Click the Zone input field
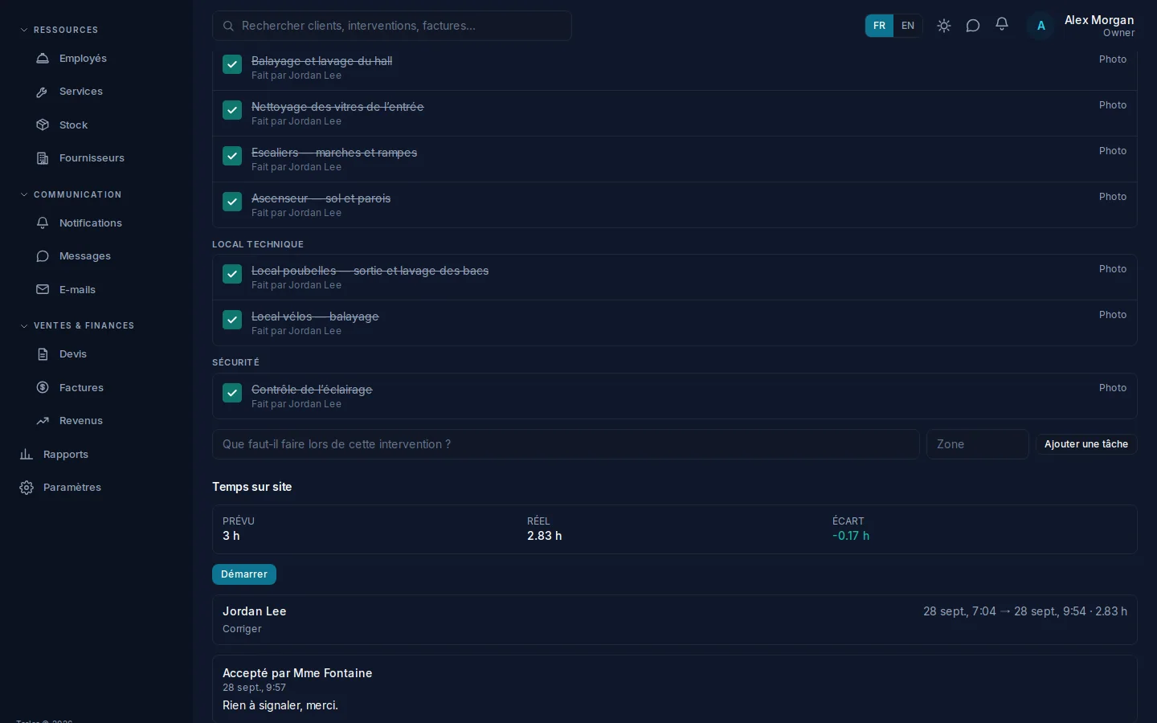This screenshot has height=723, width=1157. coord(977,444)
